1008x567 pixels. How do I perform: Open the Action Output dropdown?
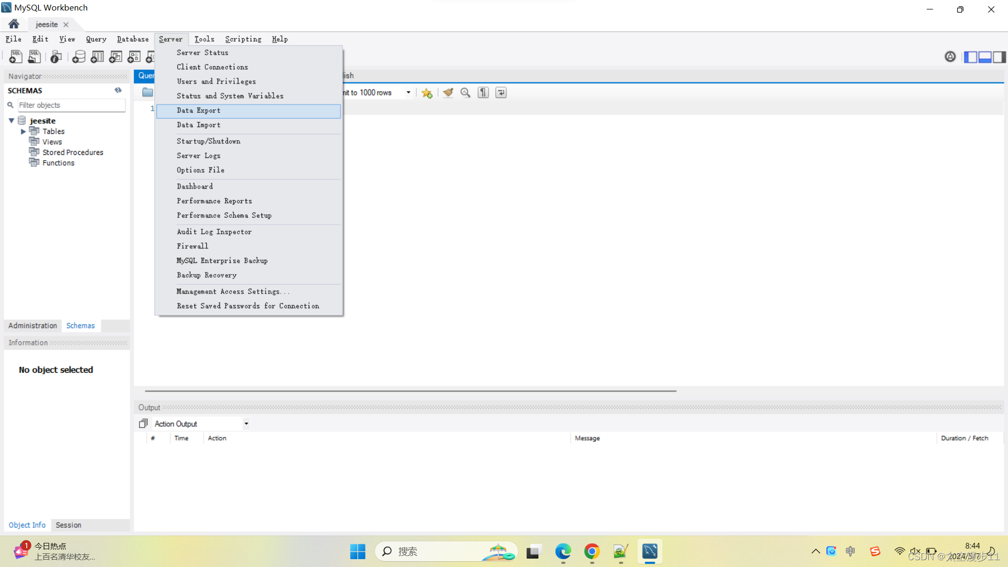tap(246, 424)
